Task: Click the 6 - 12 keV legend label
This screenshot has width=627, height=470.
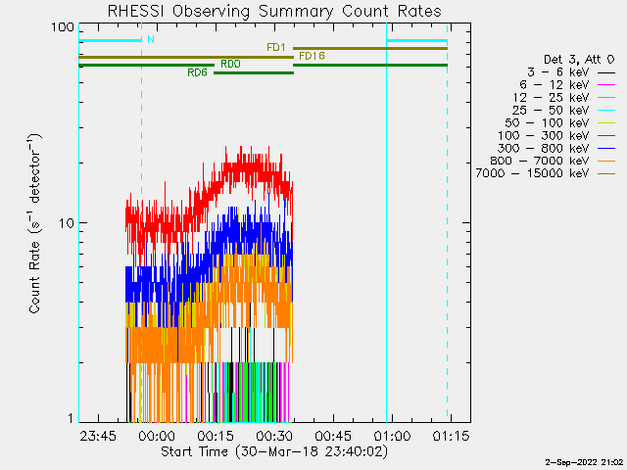Action: tap(555, 85)
